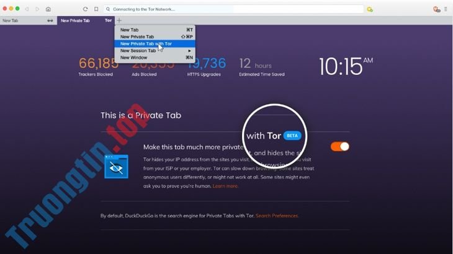This screenshot has width=453, height=254.
Task: Click the 10:15 AM clock
Action: (346, 66)
